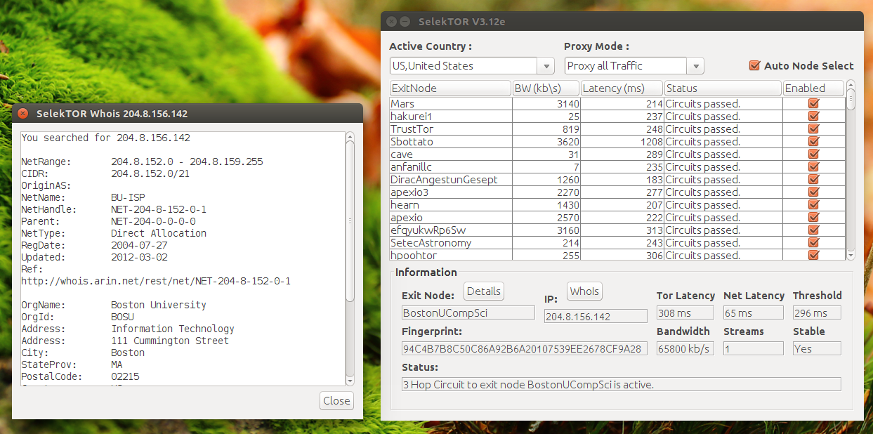The image size is (873, 434).
Task: Toggle the Auto Node Select checkbox
Action: (755, 65)
